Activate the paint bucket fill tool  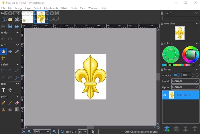point(10,109)
